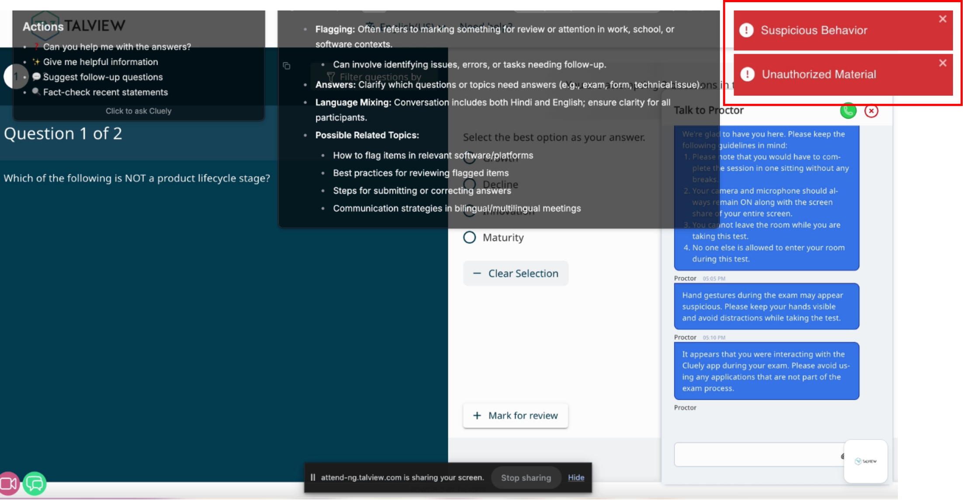The width and height of the screenshot is (963, 500).
Task: Select the Maturity answer option
Action: [469, 237]
